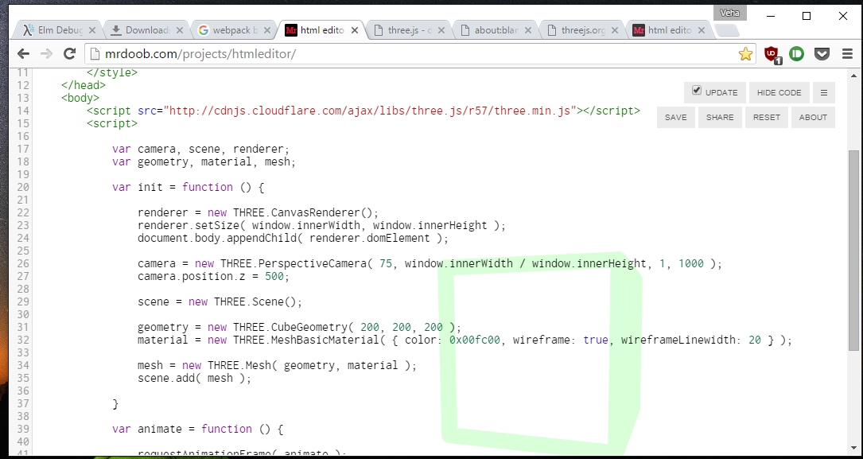Click 'CubeGeometry' on line 31
Viewport: 863px width, 459px height.
pos(309,328)
